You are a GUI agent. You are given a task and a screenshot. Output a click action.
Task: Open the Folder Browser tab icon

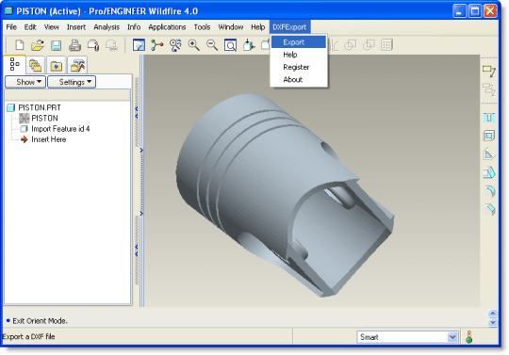pos(57,66)
